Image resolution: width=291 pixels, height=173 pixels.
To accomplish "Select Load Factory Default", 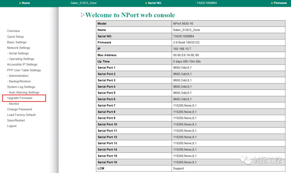I will click(21, 115).
